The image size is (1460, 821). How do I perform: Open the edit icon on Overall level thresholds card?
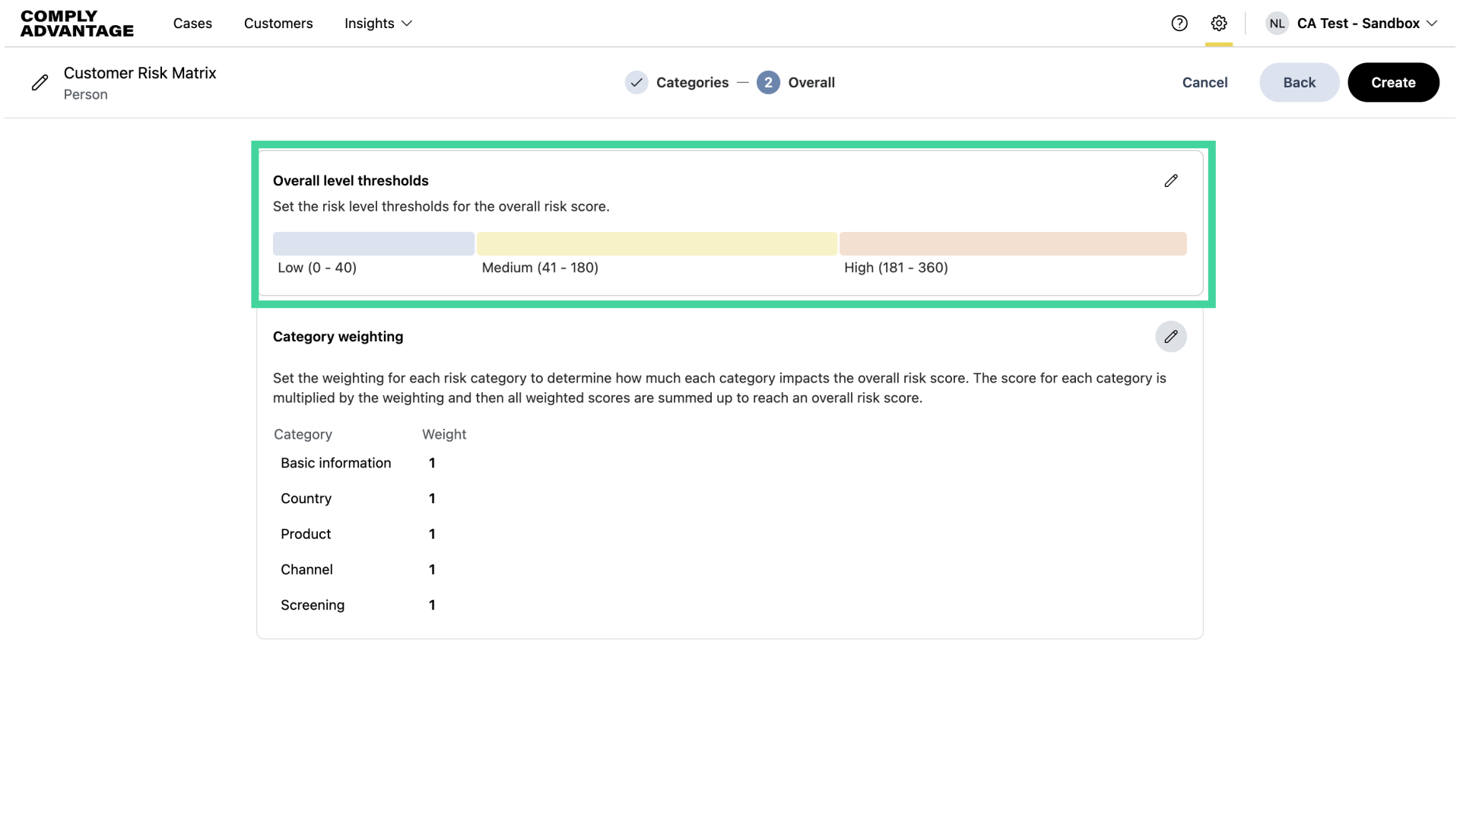(x=1171, y=180)
